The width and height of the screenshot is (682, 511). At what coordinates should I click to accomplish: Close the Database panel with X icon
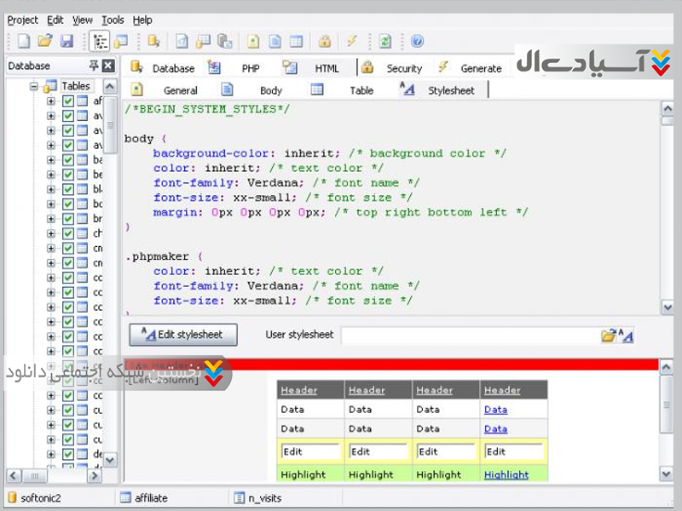click(108, 66)
